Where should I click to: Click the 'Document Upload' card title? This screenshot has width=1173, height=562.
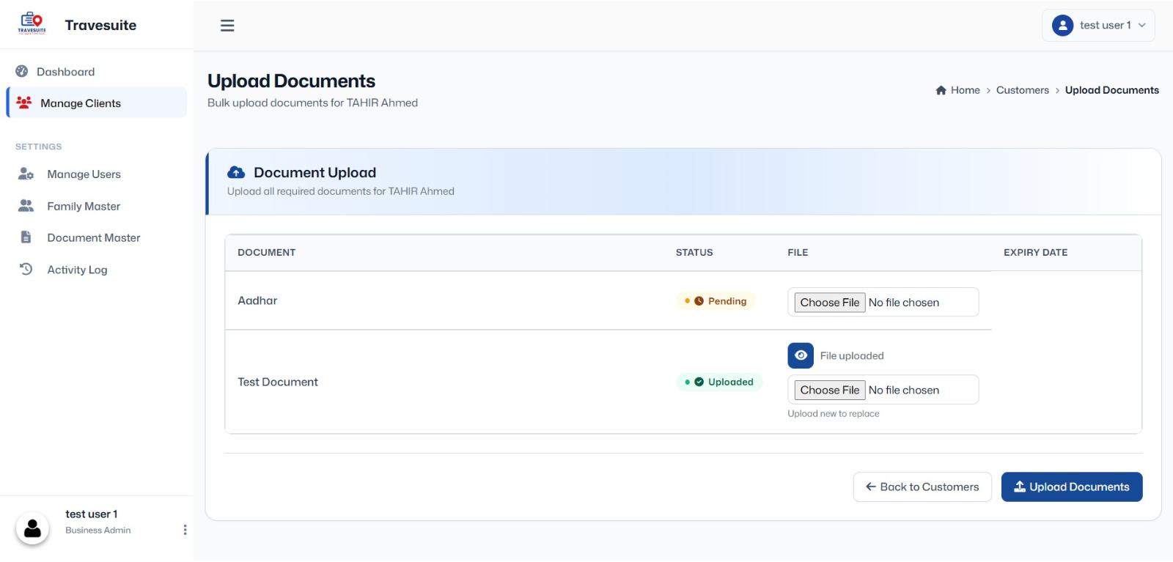coord(315,173)
